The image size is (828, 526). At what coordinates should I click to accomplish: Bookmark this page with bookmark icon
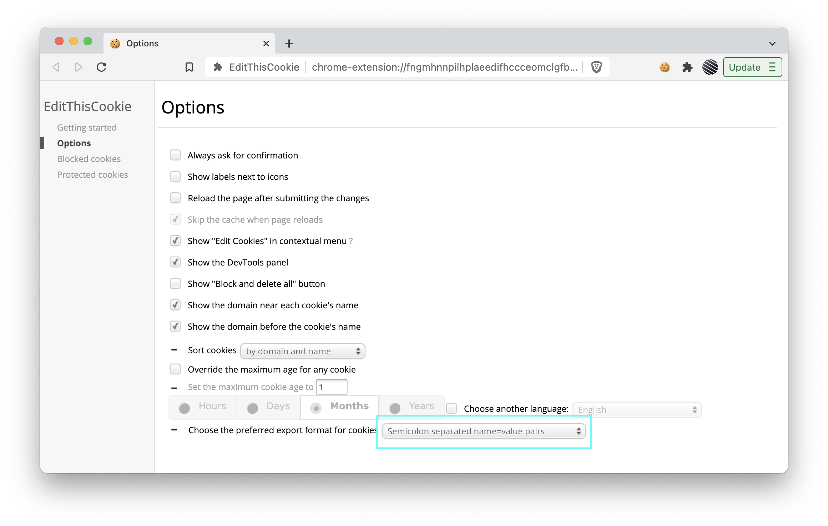tap(189, 67)
